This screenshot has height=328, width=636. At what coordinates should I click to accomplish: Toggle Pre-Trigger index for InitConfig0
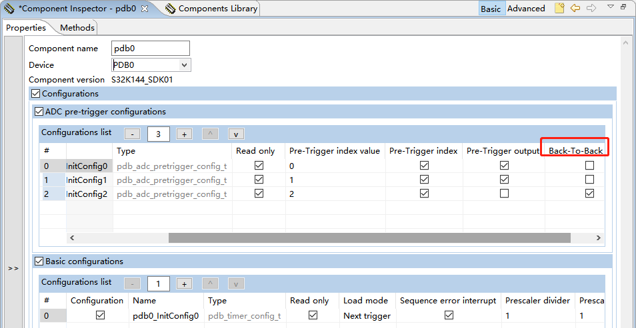(x=424, y=165)
